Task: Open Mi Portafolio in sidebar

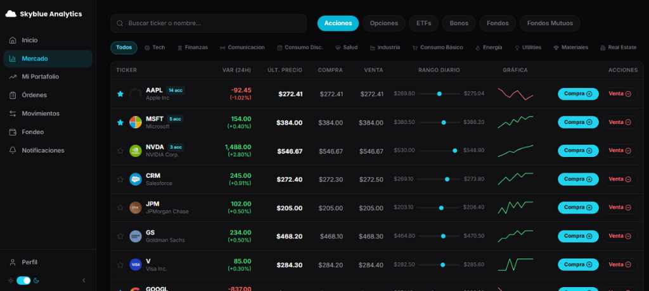Action: 48,77
